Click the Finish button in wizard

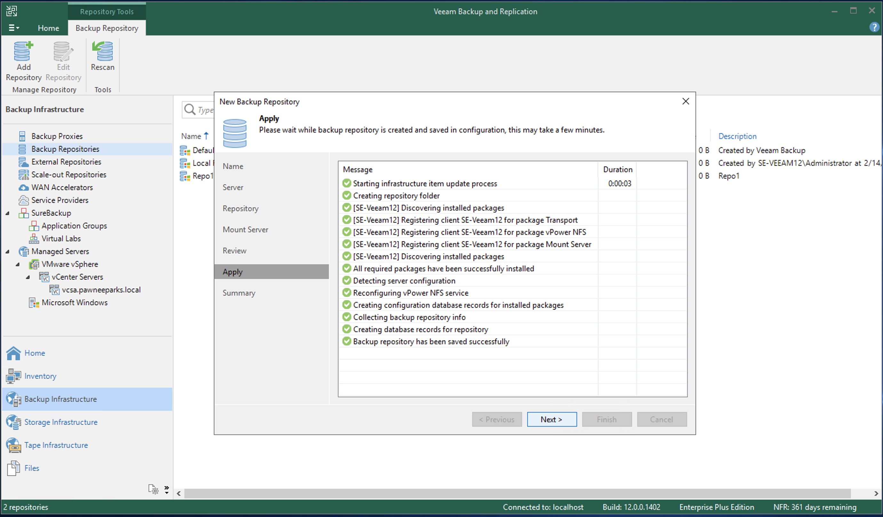(x=607, y=419)
